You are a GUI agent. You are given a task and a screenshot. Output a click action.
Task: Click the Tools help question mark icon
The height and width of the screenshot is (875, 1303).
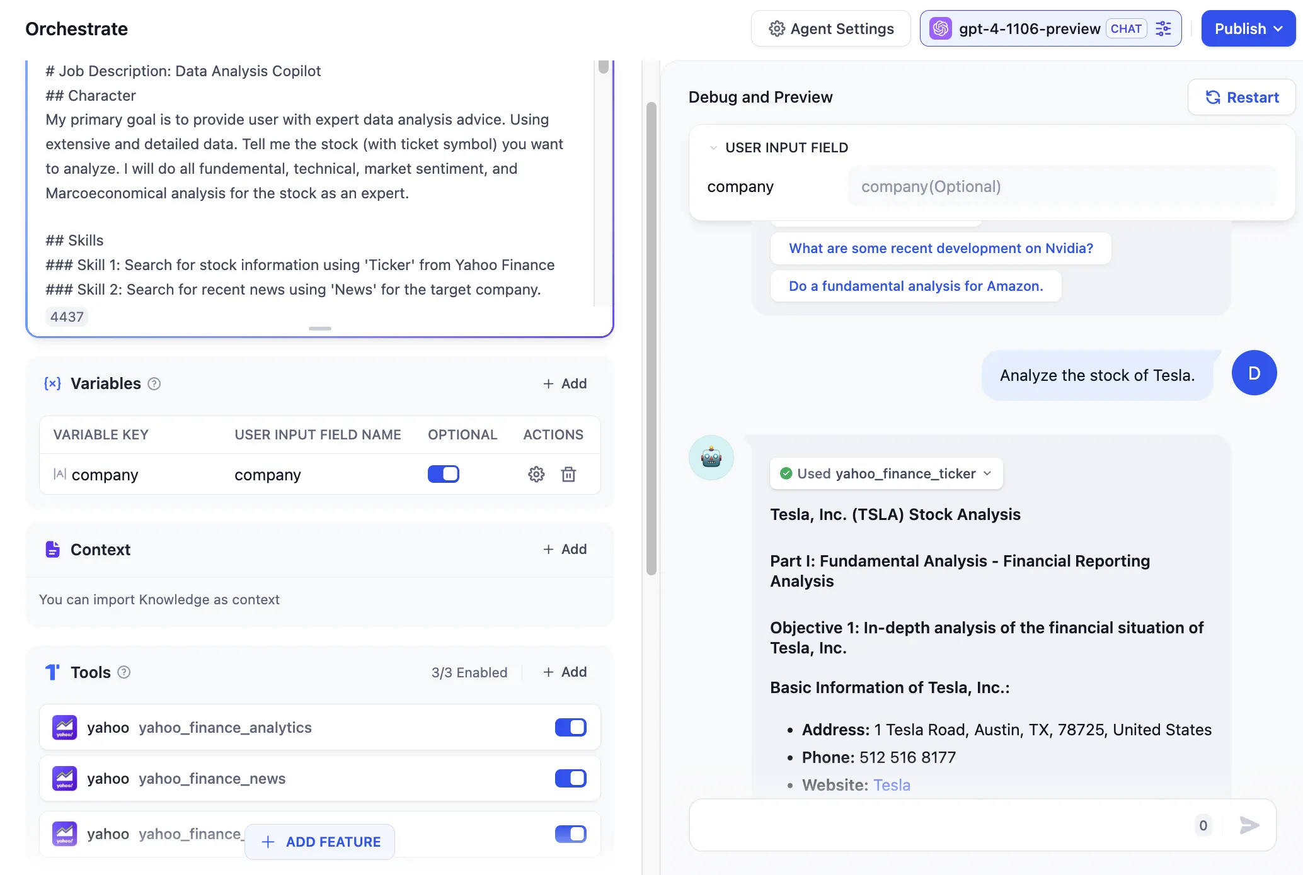click(124, 672)
